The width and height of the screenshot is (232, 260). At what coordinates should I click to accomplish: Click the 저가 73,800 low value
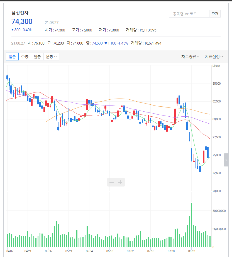coord(109,30)
